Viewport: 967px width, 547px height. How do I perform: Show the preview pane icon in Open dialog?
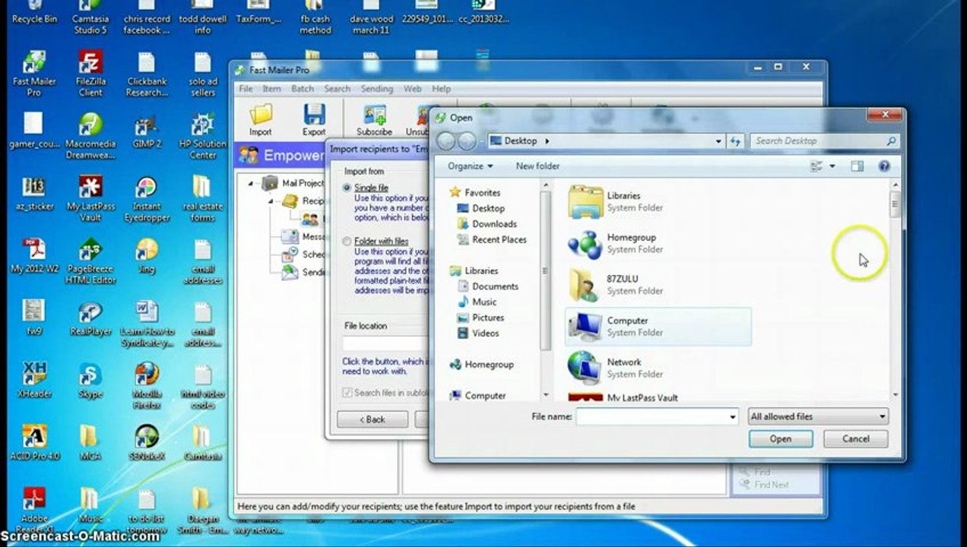[x=858, y=166]
